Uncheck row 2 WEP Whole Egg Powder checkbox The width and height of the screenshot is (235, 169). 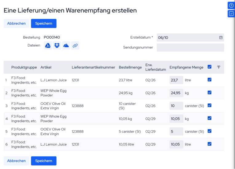209,93
